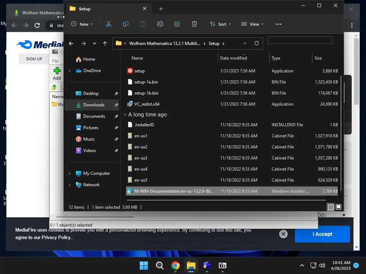Open the Sort dropdown
366x274 pixels.
[220, 24]
